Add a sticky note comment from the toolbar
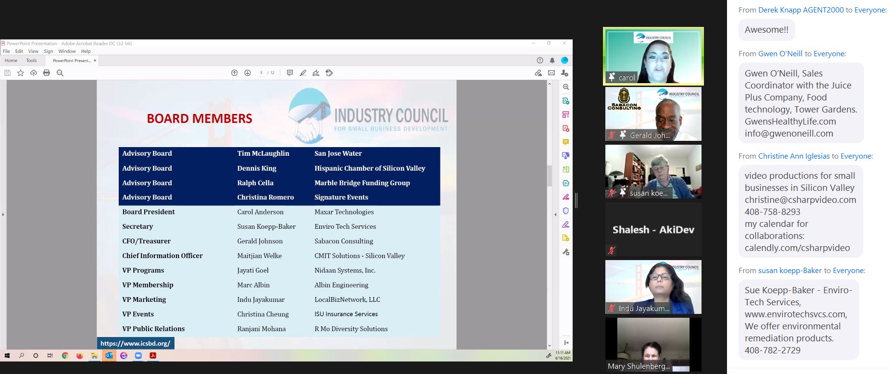 pyautogui.click(x=290, y=73)
